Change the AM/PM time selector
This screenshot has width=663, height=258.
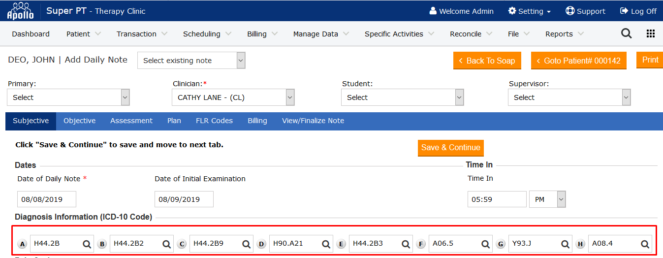click(547, 199)
